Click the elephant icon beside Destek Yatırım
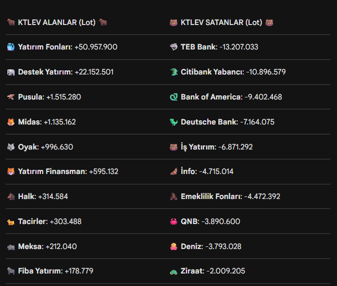This screenshot has width=337, height=286. [x=11, y=72]
